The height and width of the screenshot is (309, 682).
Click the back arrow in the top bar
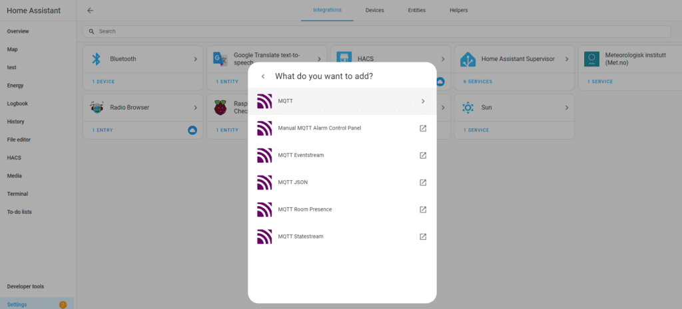coord(90,11)
